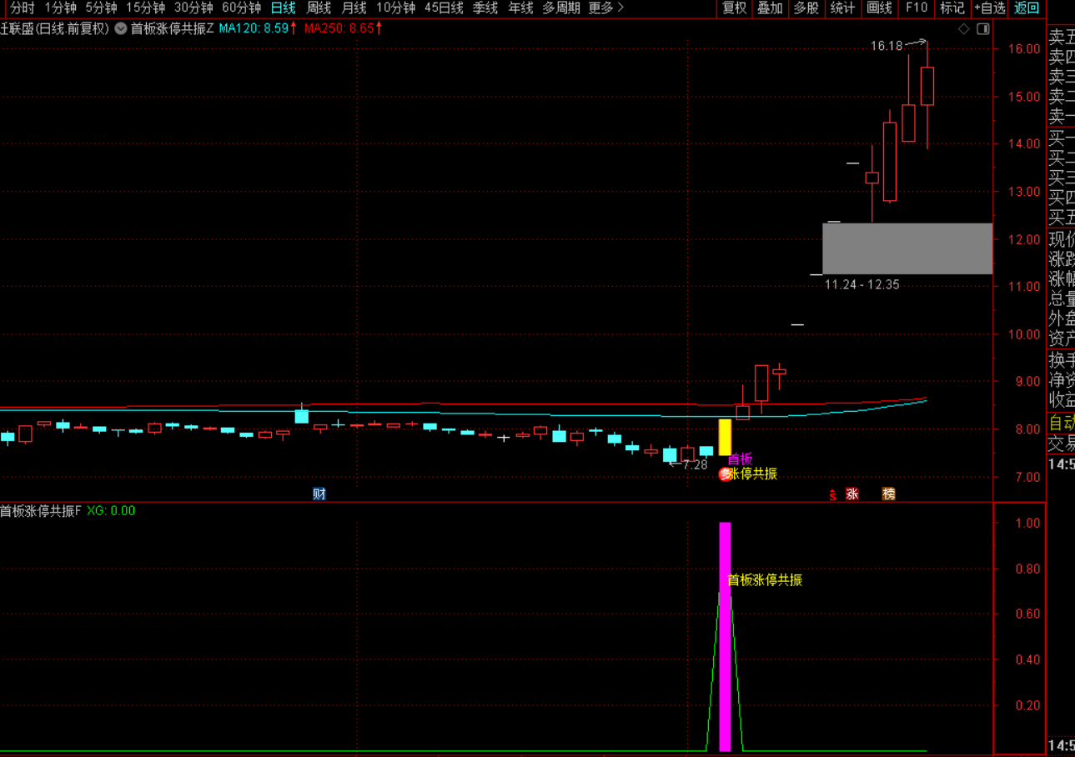
Task: Click the 统计 statistics button
Action: (x=843, y=8)
